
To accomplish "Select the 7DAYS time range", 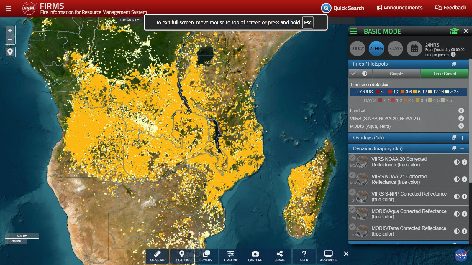I will [x=395, y=49].
